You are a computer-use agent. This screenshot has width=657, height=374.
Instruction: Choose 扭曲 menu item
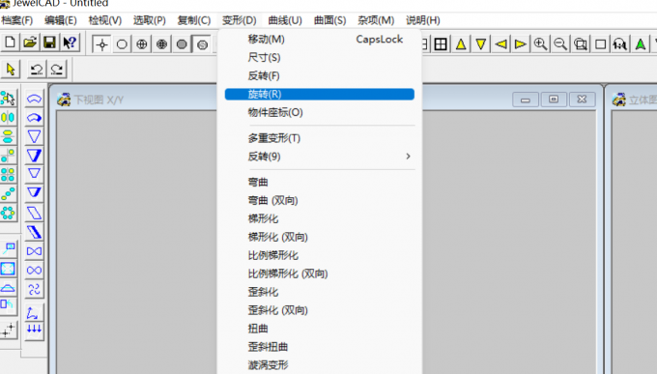320,329
